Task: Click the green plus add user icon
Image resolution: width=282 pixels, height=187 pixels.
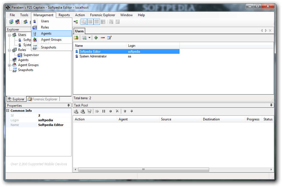Action: [x=96, y=38]
